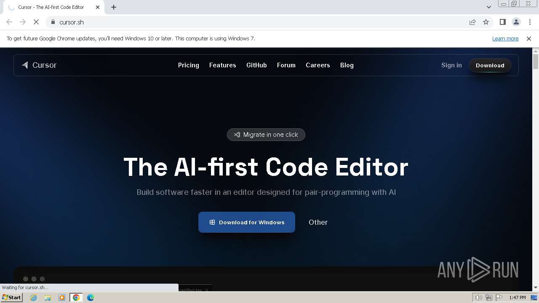This screenshot has width=539, height=303.
Task: Bookmark this page with the star icon
Action: [486, 22]
